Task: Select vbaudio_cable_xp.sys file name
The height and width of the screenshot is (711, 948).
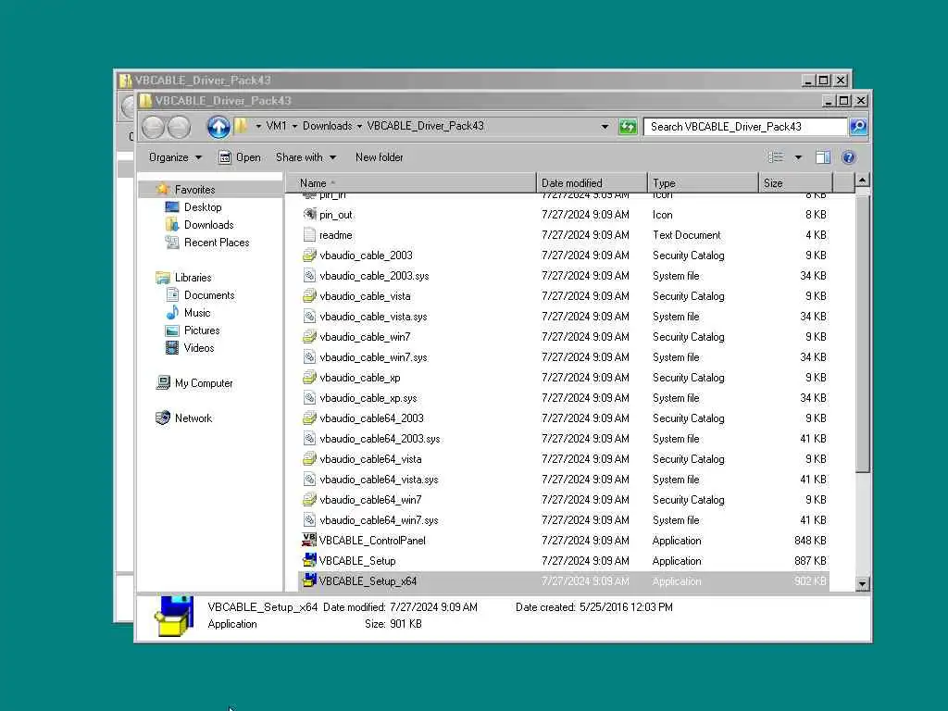Action: (368, 398)
